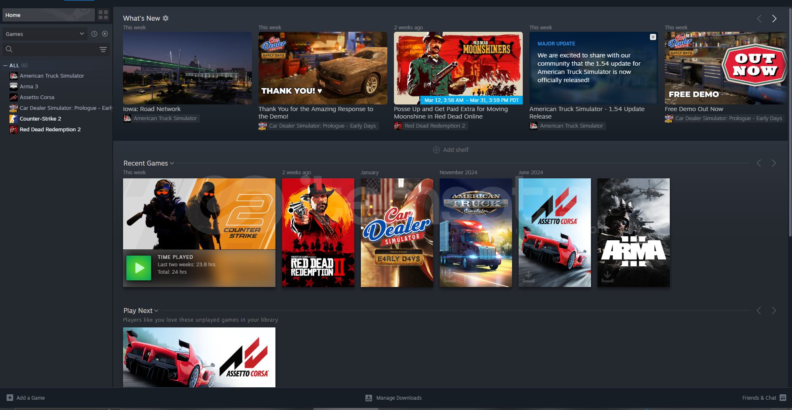Advance Play Next shelf right arrow
The width and height of the screenshot is (792, 410).
774,310
